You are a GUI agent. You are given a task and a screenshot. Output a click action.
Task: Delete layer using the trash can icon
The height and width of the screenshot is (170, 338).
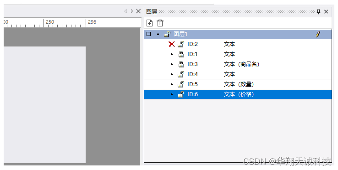[x=160, y=23]
